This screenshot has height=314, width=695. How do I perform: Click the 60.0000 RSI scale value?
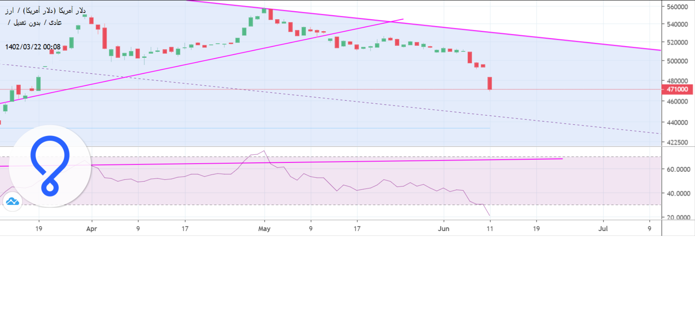pos(678,169)
